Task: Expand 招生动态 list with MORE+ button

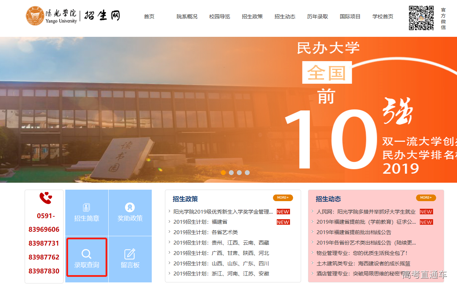Action: (426, 198)
